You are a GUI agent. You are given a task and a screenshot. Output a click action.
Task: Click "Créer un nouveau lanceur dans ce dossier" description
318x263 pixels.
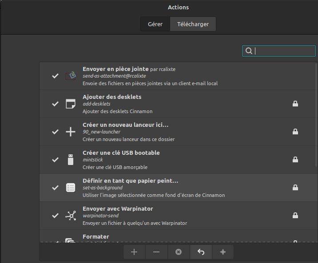pyautogui.click(x=129, y=139)
